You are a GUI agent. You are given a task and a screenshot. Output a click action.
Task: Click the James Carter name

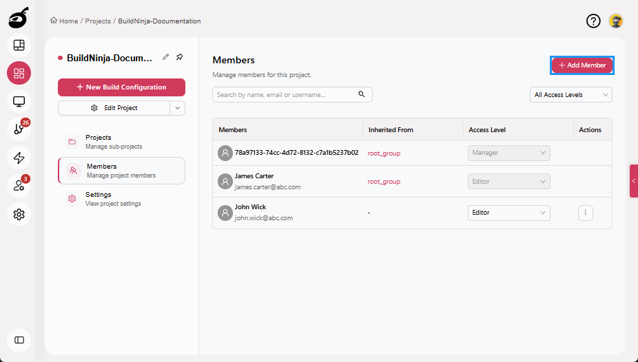(x=254, y=176)
